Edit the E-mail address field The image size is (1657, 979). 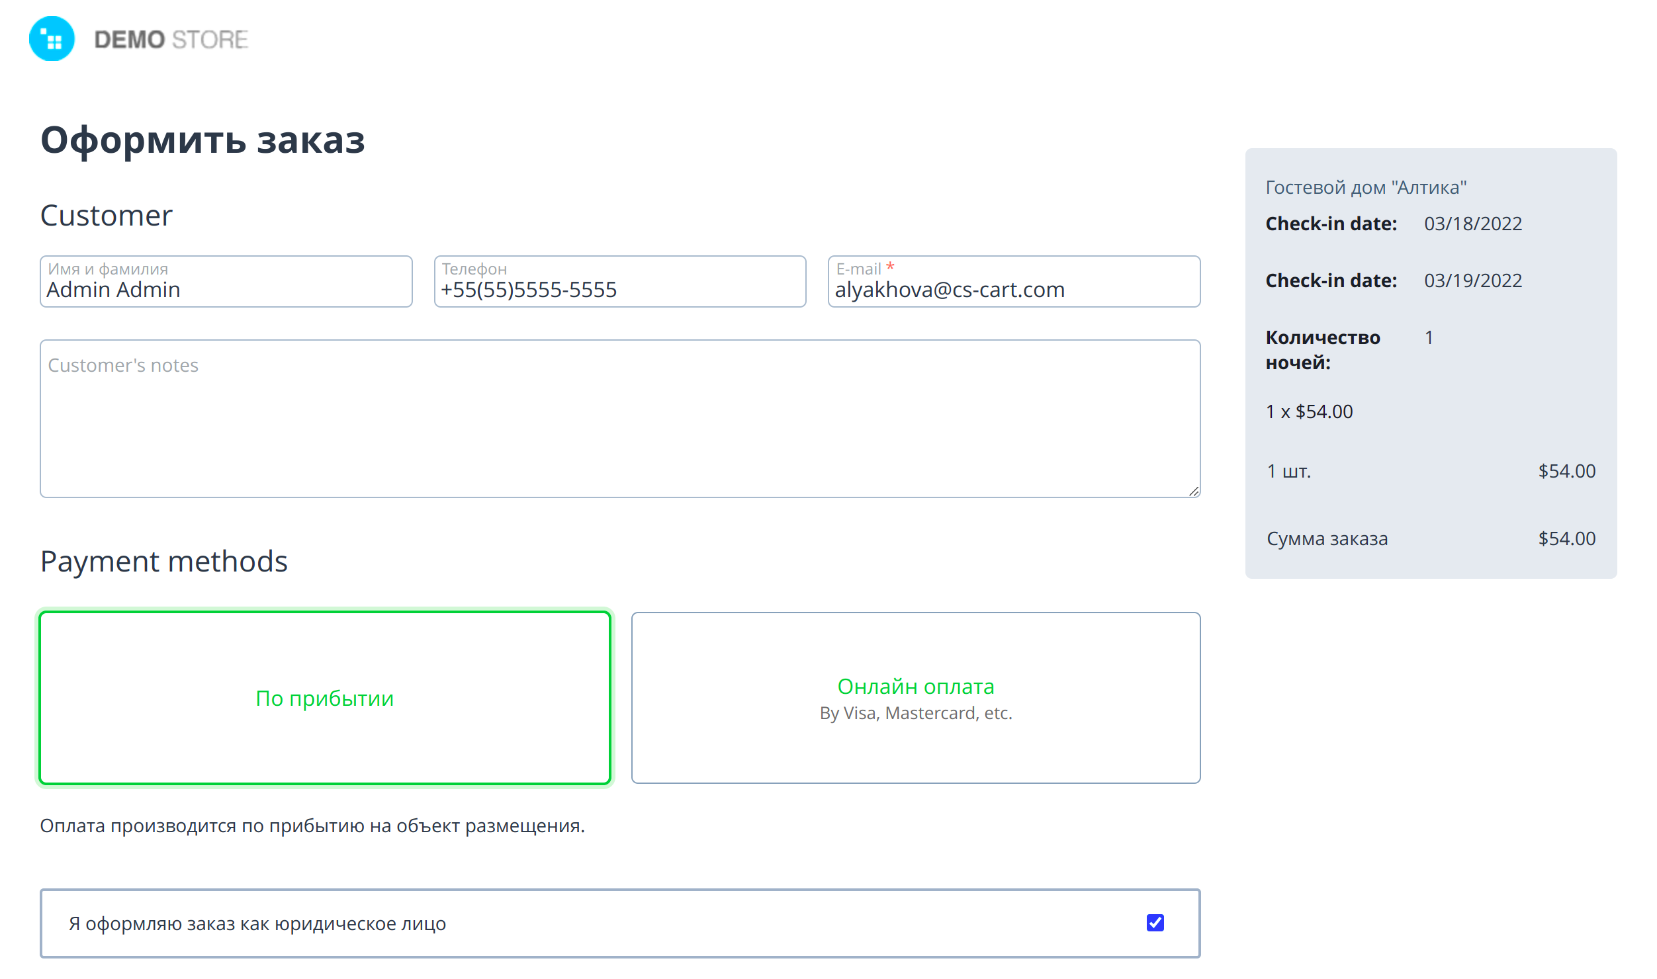(1013, 289)
